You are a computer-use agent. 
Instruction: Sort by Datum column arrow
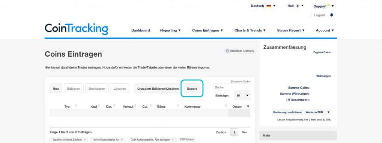tap(248, 107)
